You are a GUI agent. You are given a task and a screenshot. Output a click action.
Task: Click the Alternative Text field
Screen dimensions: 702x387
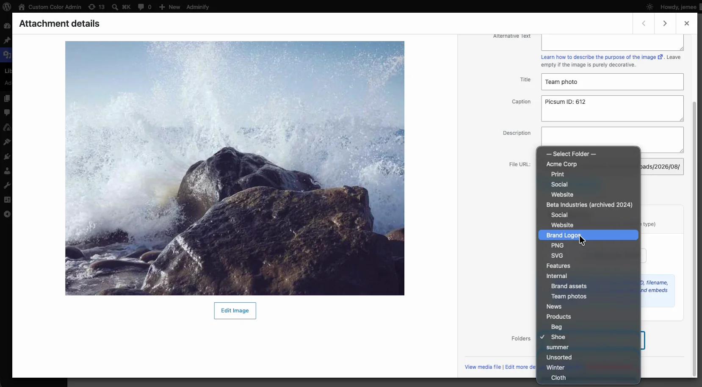click(x=612, y=42)
